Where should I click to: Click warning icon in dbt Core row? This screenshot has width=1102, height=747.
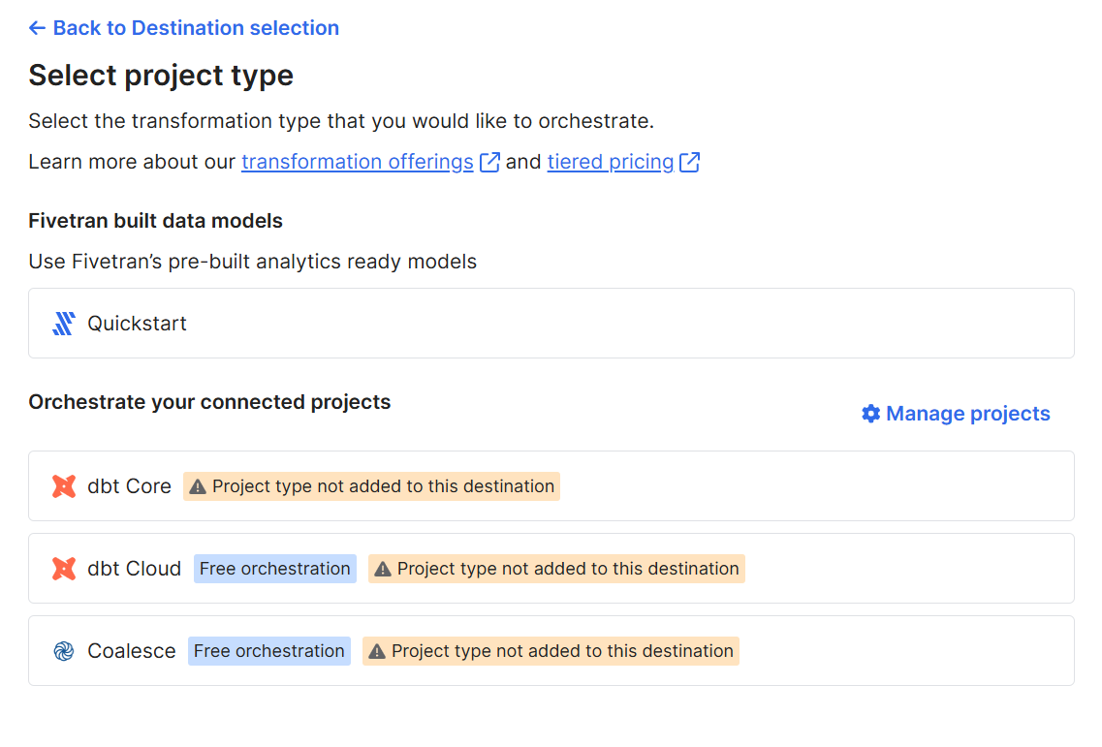(198, 486)
